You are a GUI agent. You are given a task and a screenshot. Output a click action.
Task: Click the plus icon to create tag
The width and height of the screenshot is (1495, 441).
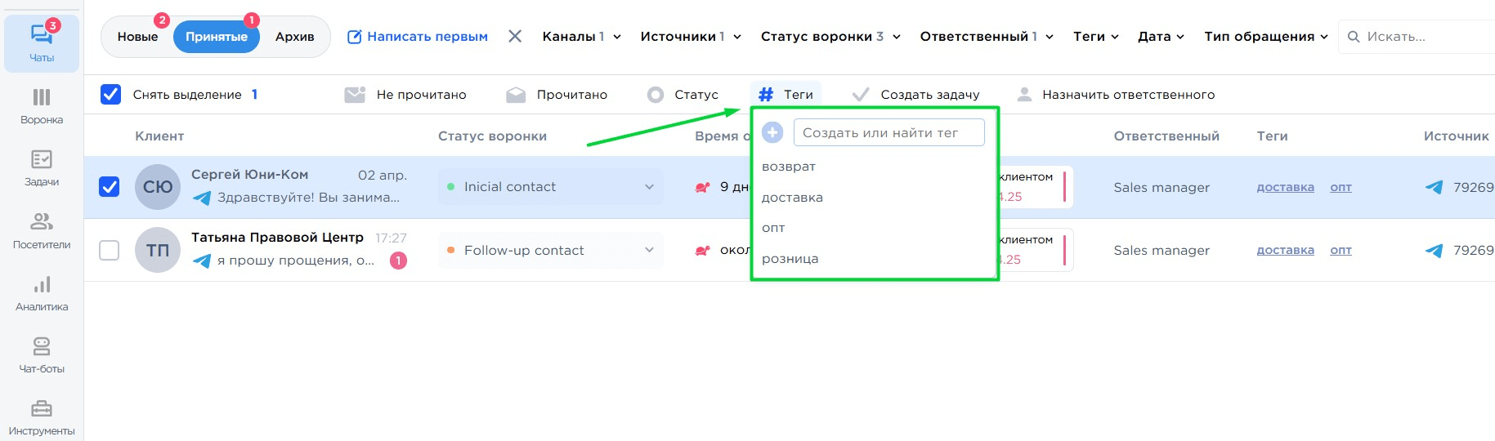pos(772,132)
